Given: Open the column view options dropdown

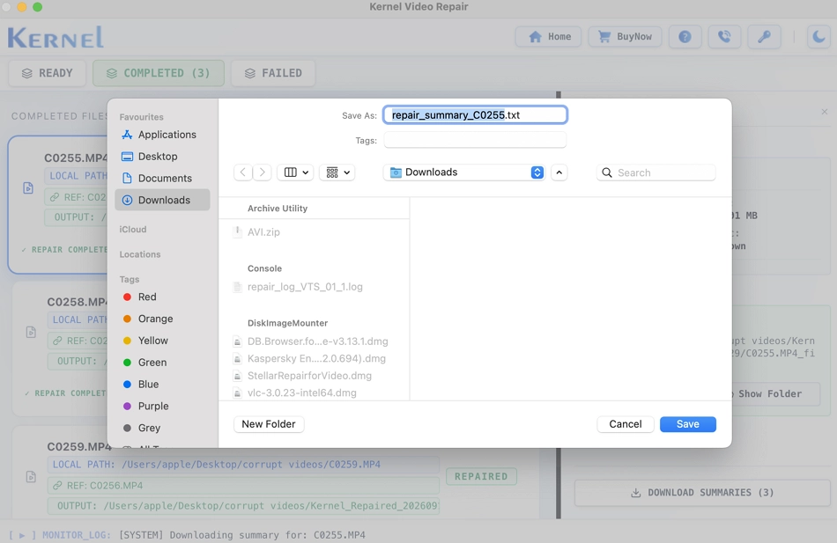Looking at the screenshot, I should click(296, 172).
